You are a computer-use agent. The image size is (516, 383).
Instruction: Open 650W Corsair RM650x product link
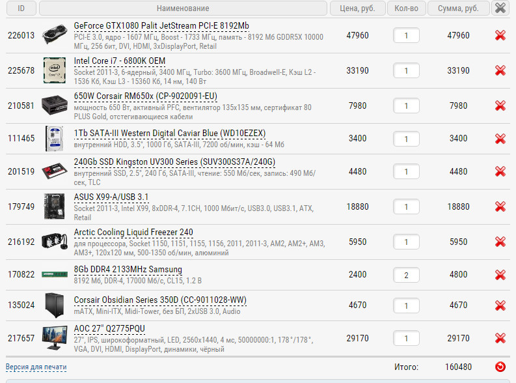[x=146, y=96]
